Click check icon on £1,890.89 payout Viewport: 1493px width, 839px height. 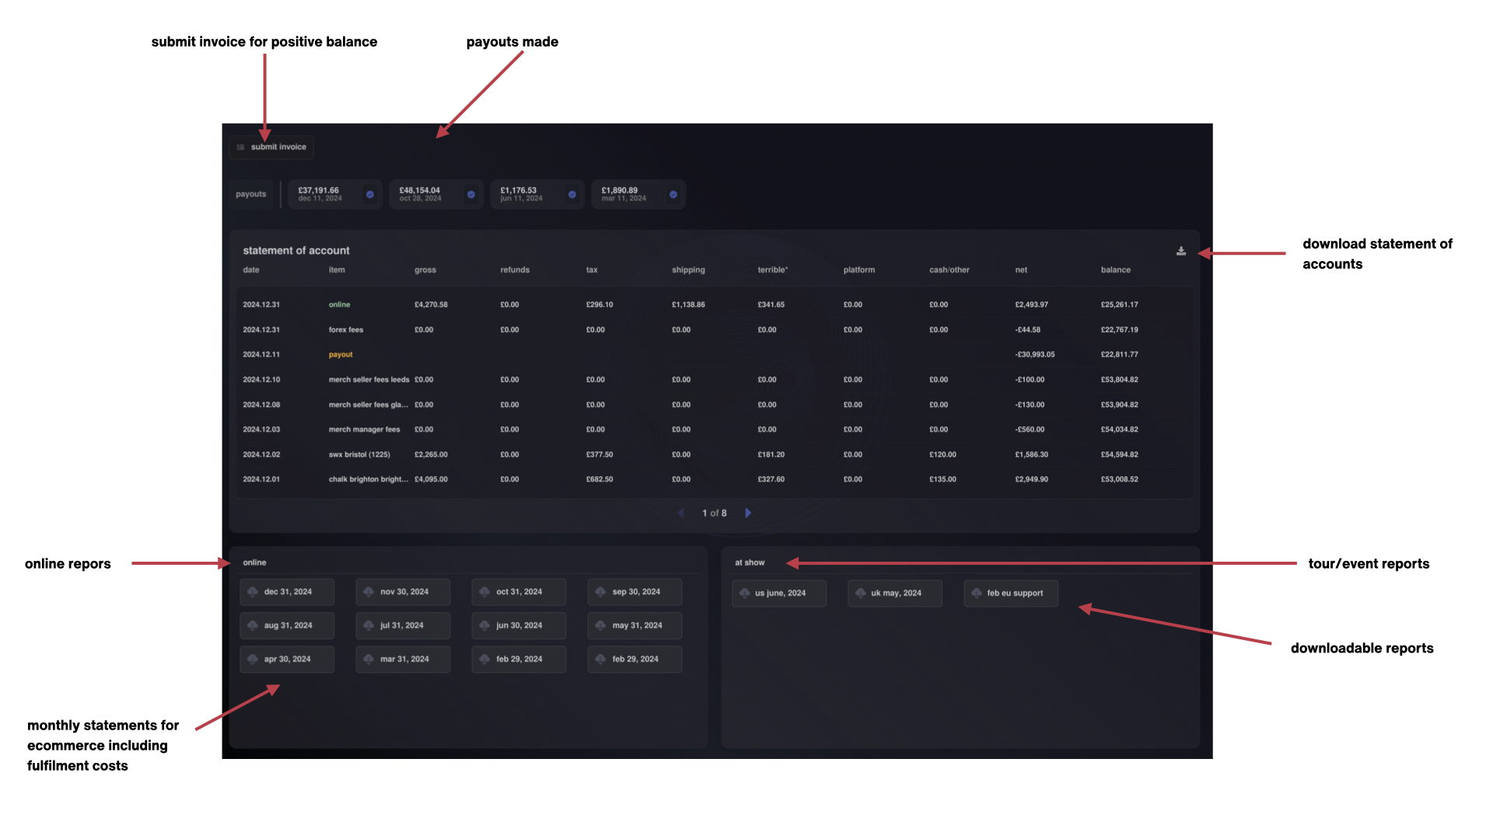click(673, 194)
